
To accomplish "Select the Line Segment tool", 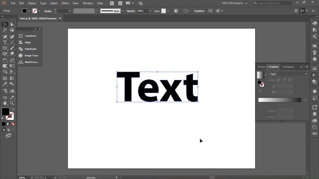I will point(12,42).
